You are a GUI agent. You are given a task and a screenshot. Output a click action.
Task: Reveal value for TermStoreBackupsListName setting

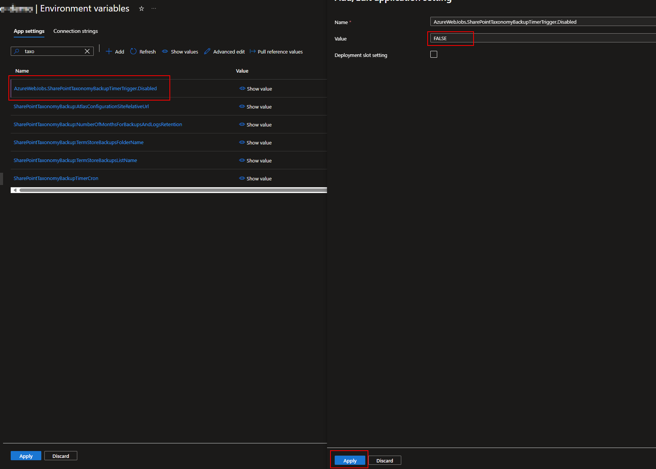point(256,161)
